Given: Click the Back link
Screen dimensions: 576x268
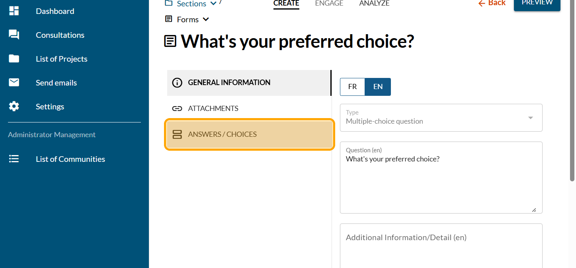Looking at the screenshot, I should pyautogui.click(x=492, y=3).
